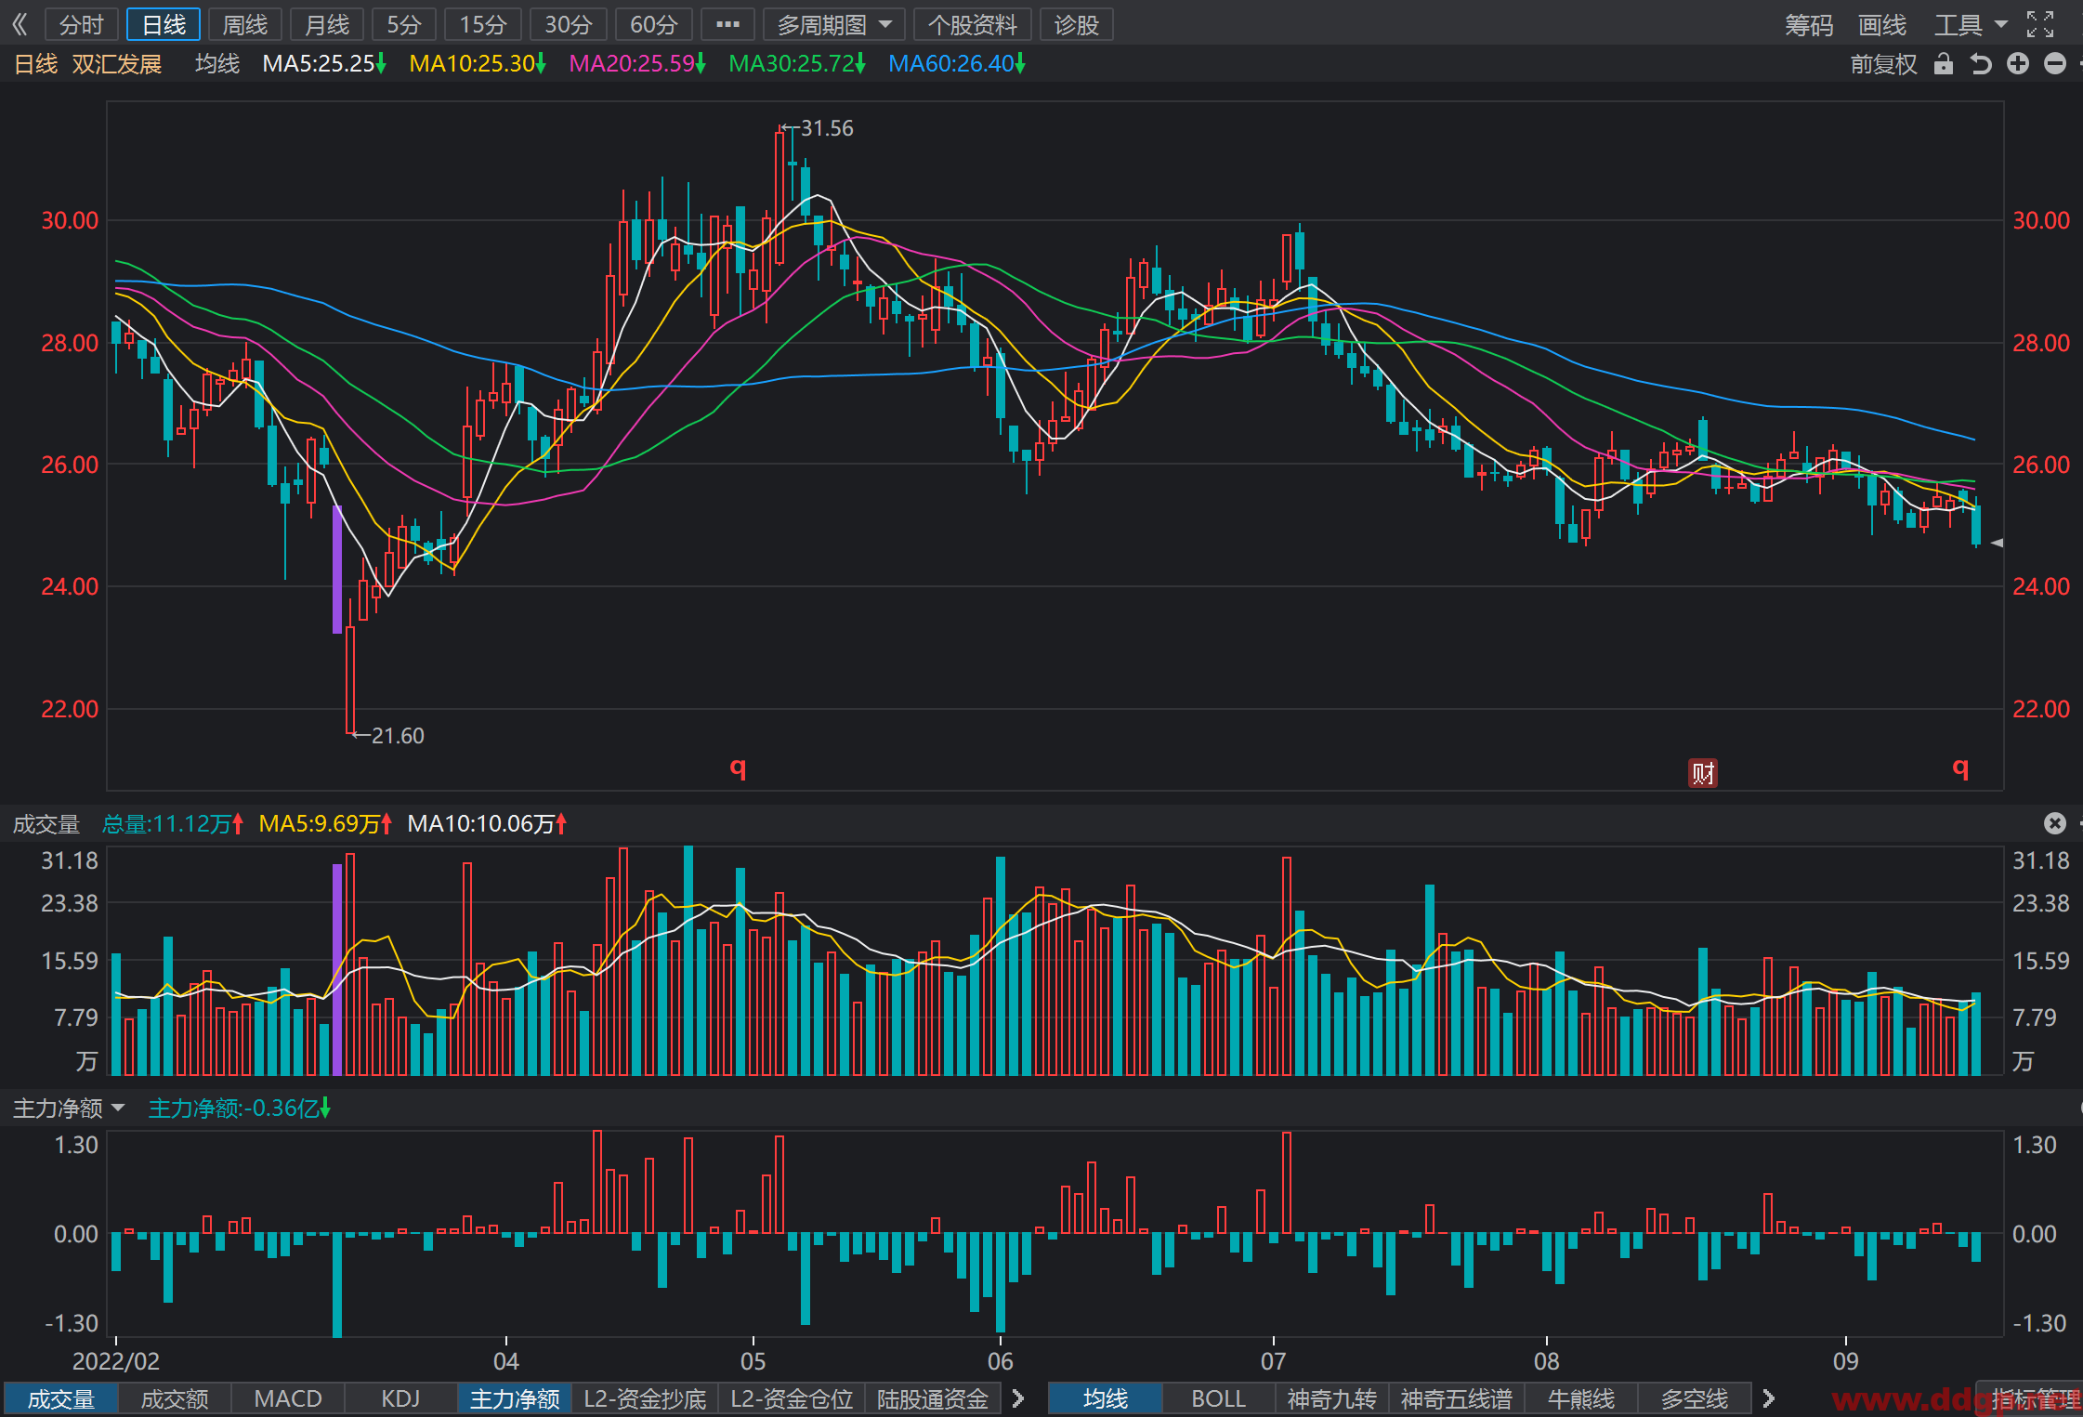Select the MACD indicator tab
Image resolution: width=2083 pixels, height=1417 pixels.
[x=288, y=1398]
